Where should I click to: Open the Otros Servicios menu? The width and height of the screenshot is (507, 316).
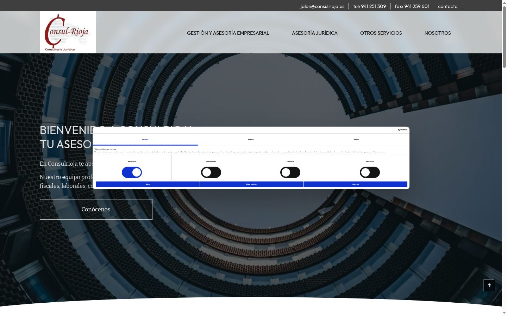[381, 33]
